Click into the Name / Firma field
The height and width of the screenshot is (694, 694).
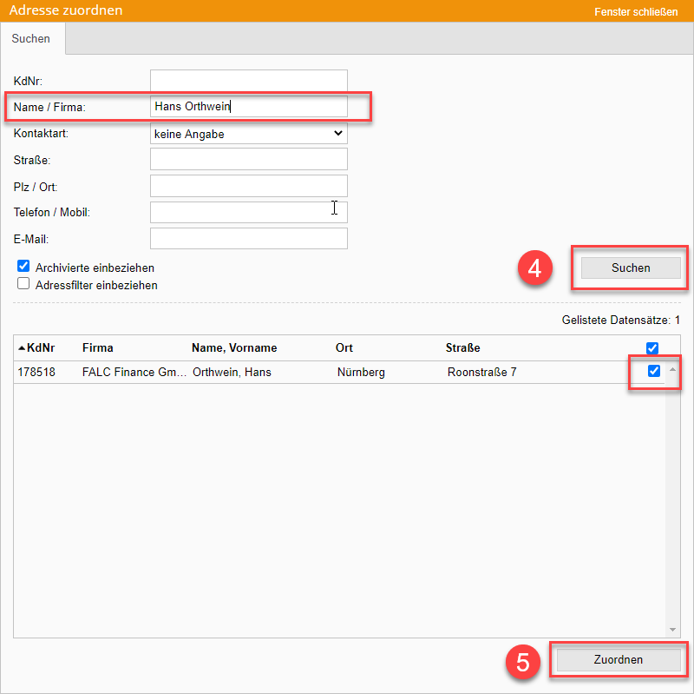point(248,107)
